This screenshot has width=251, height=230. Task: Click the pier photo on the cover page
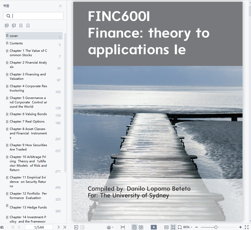(x=158, y=144)
